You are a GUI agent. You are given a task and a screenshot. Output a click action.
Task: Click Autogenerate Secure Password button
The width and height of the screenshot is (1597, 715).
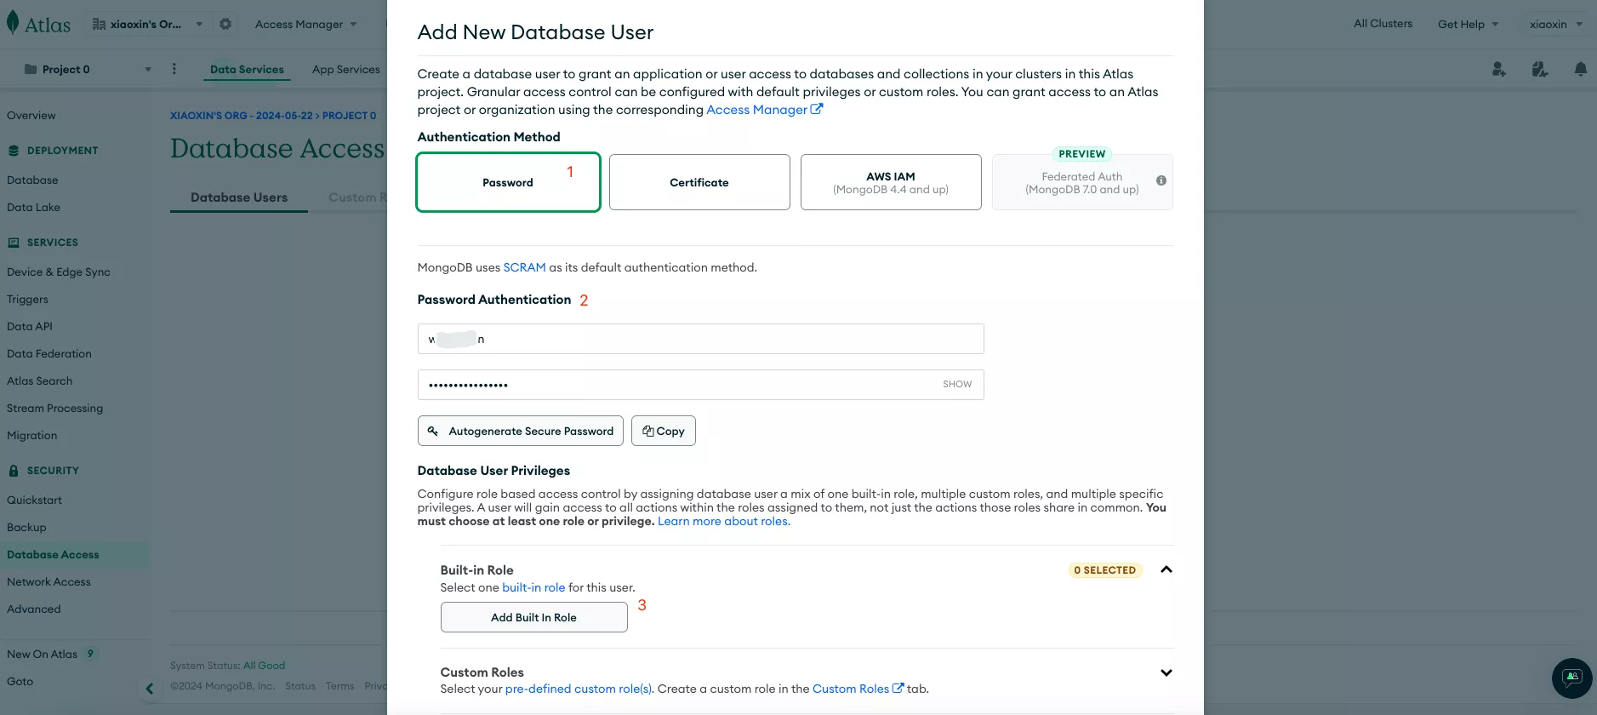pos(521,431)
